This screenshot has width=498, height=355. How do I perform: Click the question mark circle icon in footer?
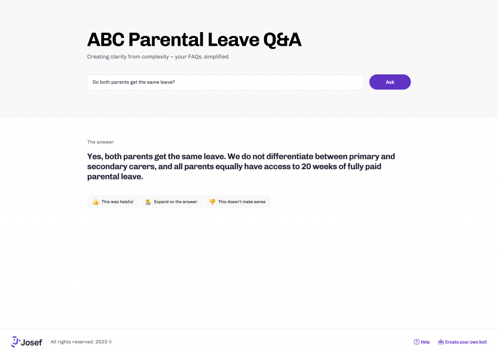click(416, 342)
